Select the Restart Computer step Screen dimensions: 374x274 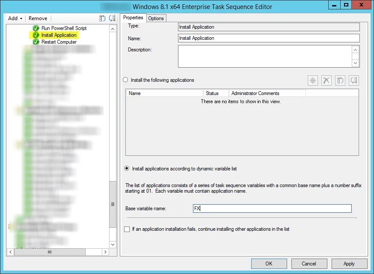pos(59,42)
